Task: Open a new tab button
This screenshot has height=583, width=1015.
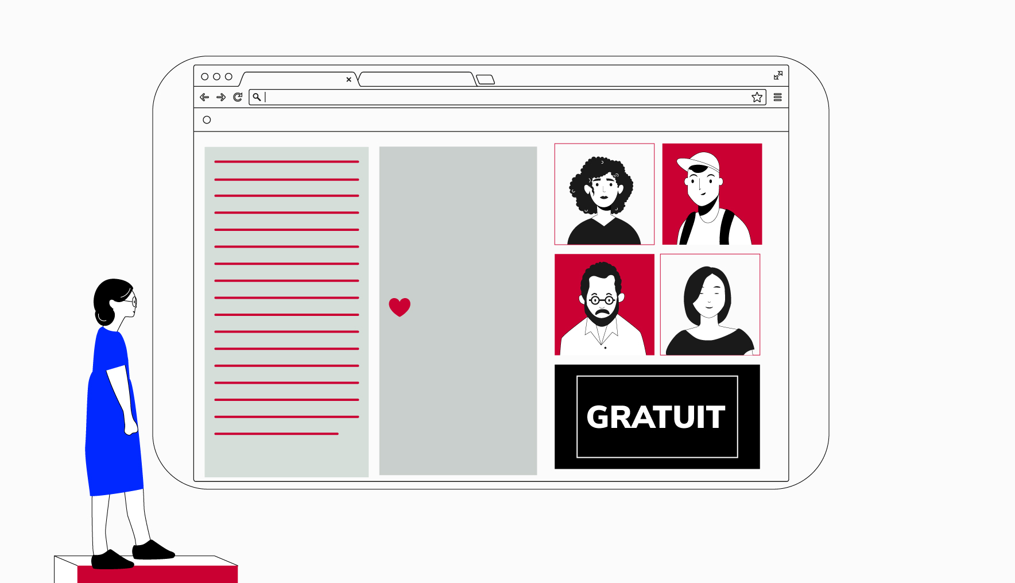Action: [x=486, y=79]
